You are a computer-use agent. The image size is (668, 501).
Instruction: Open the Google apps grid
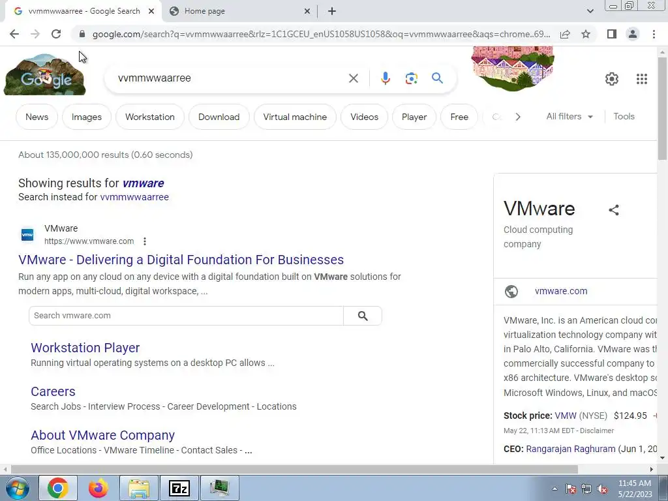click(x=642, y=79)
